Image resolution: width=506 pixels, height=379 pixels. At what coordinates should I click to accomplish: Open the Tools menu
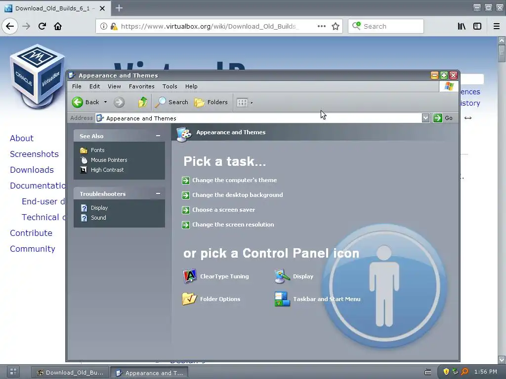(x=170, y=86)
